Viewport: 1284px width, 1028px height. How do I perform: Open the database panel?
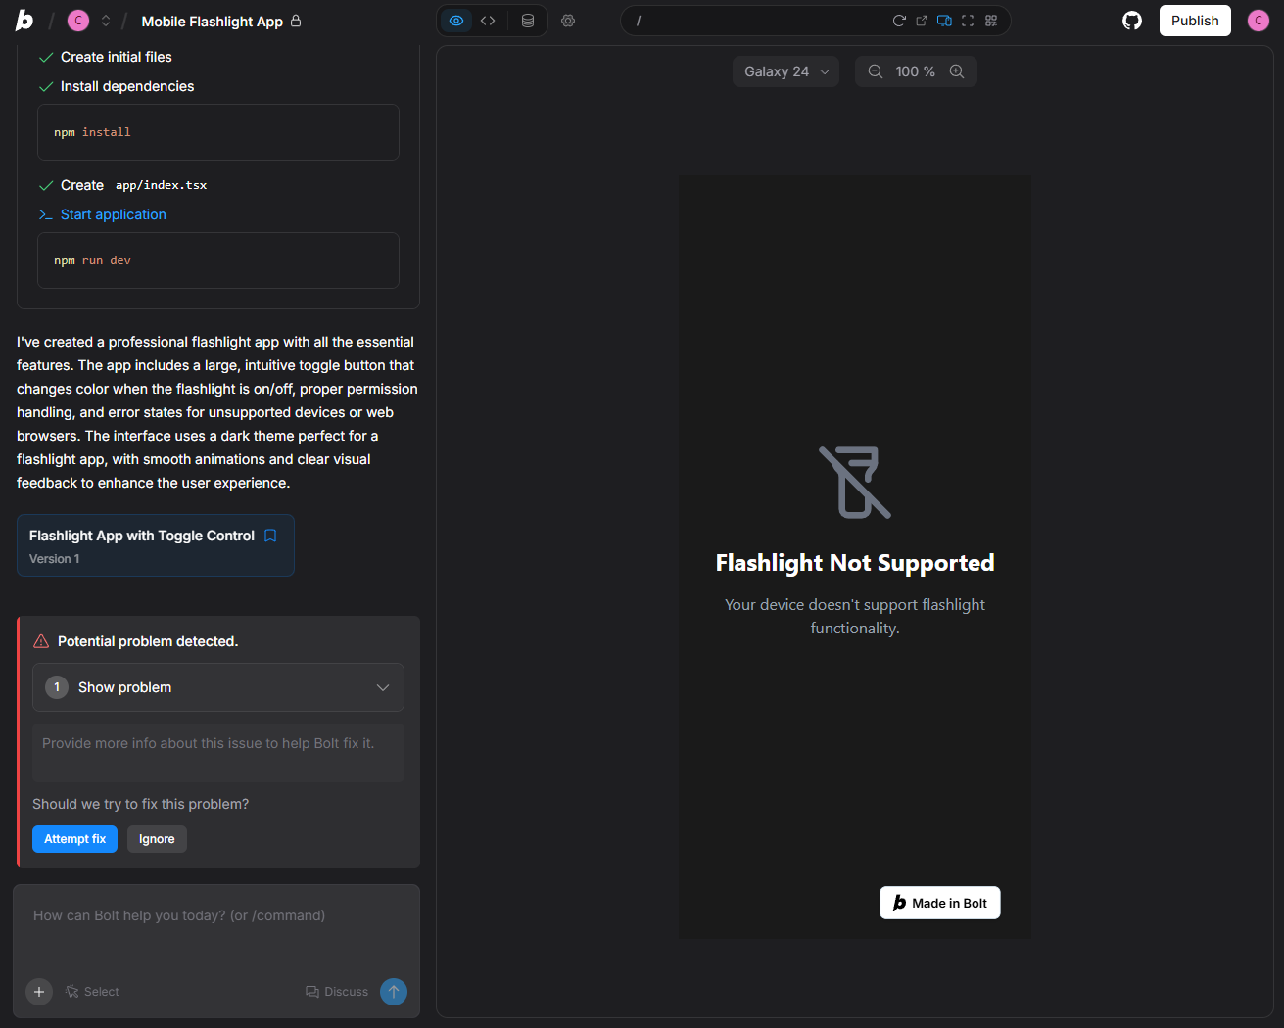pyautogui.click(x=527, y=20)
